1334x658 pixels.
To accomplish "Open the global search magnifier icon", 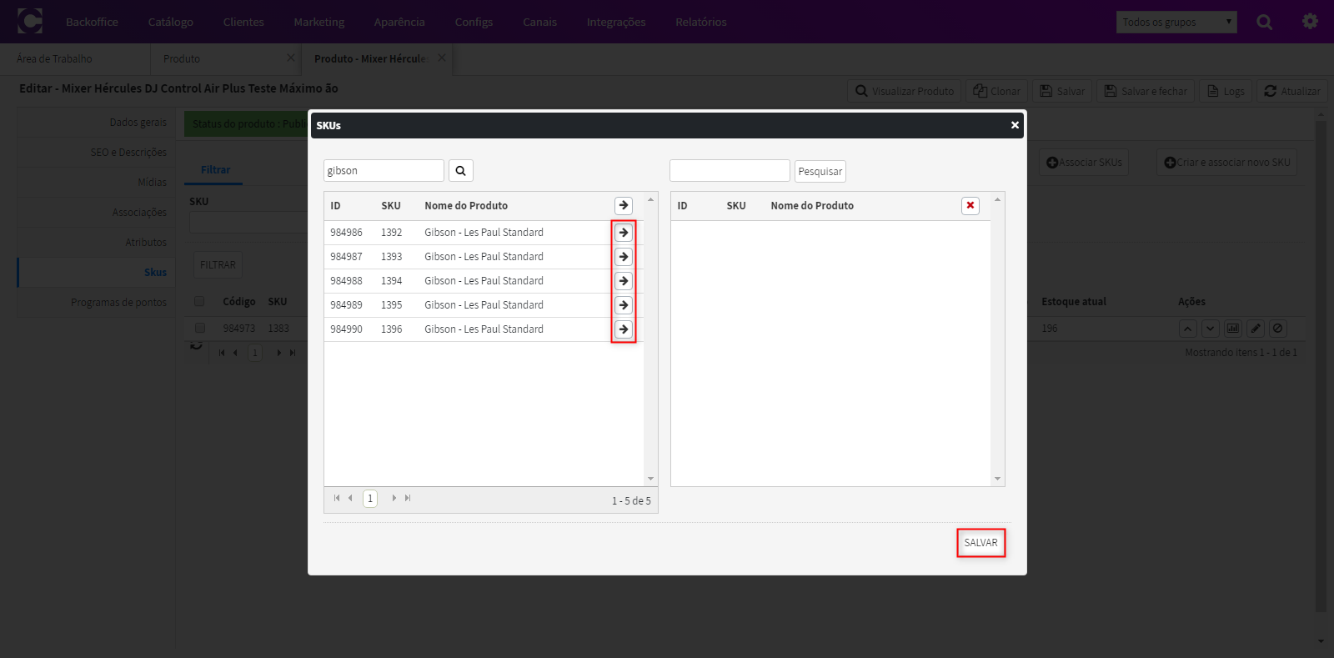I will tap(1265, 22).
